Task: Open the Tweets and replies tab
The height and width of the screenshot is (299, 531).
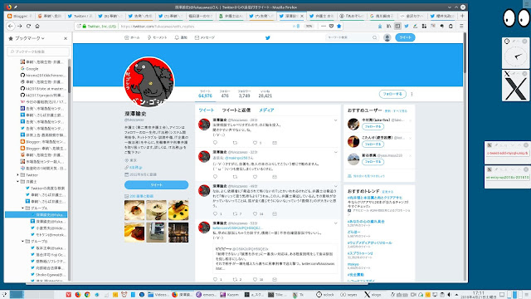Action: 236,110
